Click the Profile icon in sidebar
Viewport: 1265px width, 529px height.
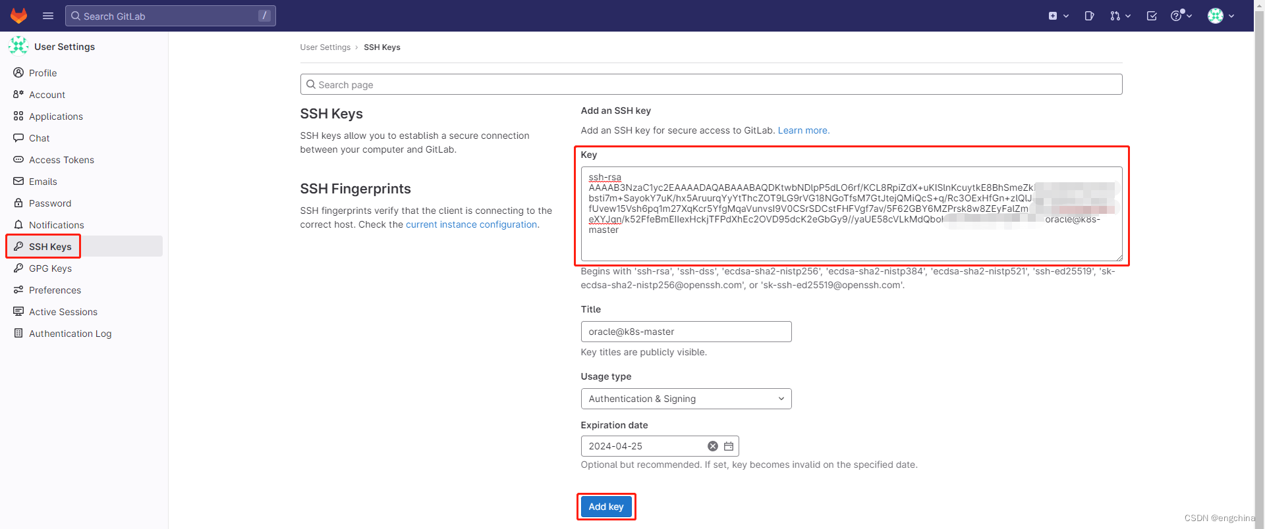point(18,72)
